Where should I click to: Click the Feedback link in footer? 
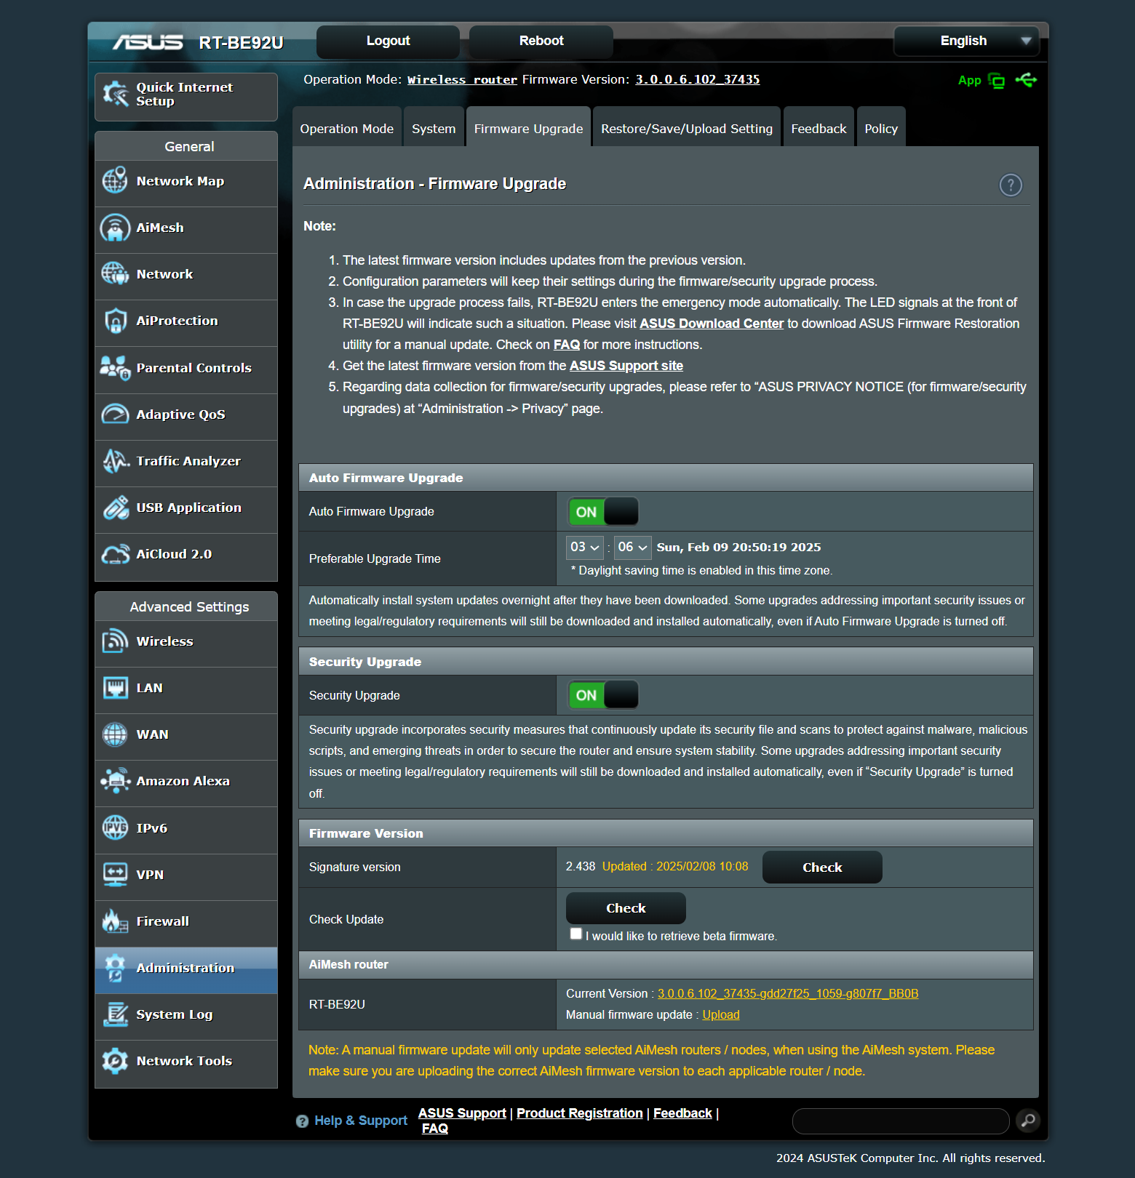pos(682,1113)
